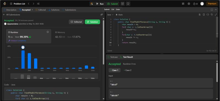Select the Accepted tab

point(25,10)
